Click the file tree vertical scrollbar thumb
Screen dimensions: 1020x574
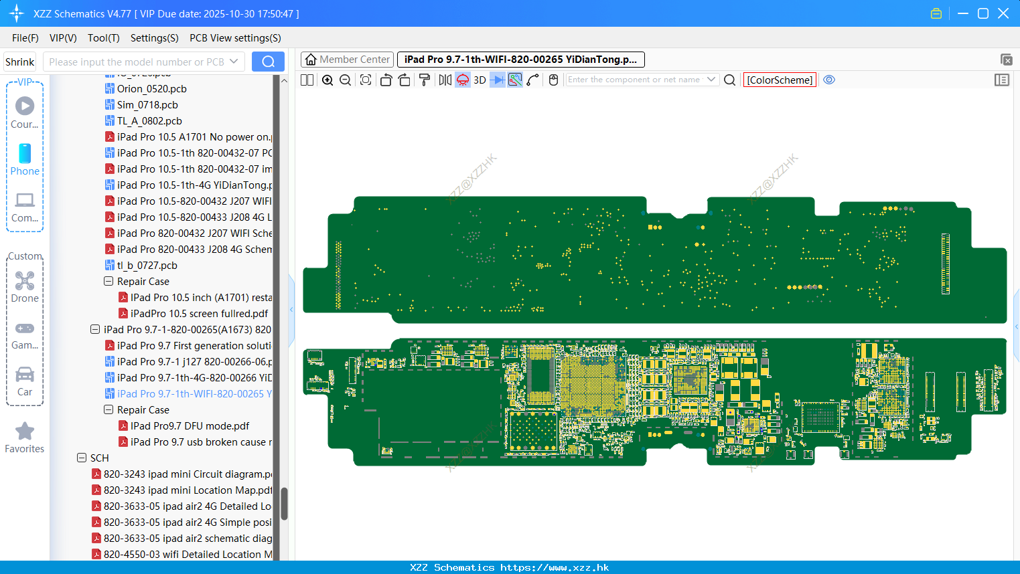pyautogui.click(x=284, y=503)
